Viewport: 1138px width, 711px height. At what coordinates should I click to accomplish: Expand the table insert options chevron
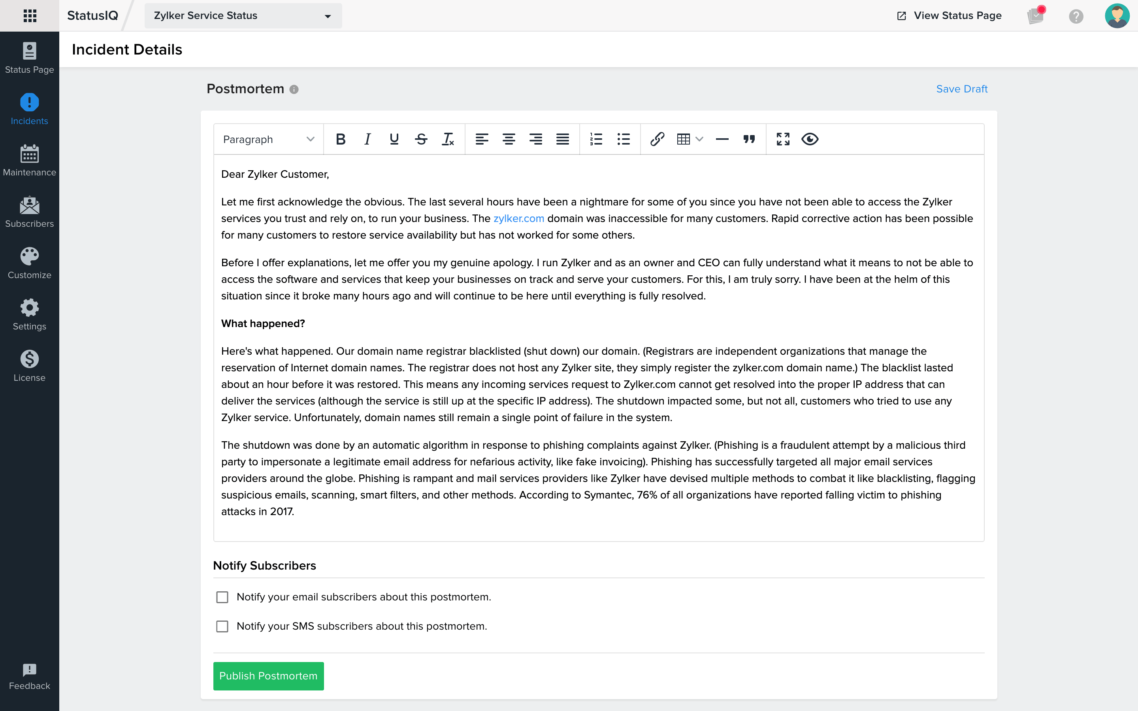click(700, 139)
